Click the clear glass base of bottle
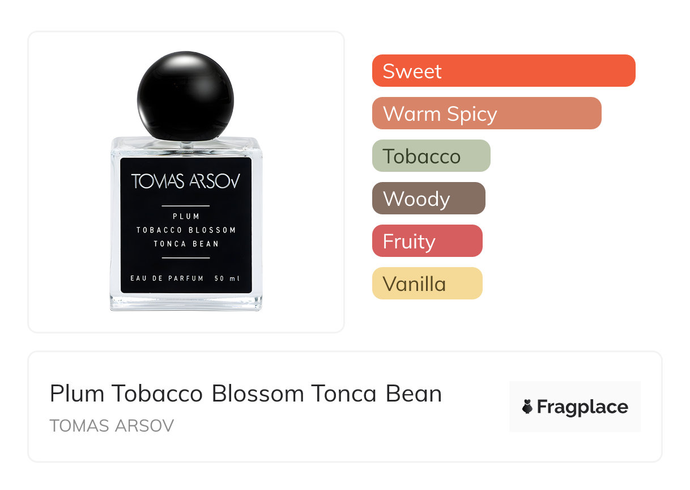 tap(185, 302)
